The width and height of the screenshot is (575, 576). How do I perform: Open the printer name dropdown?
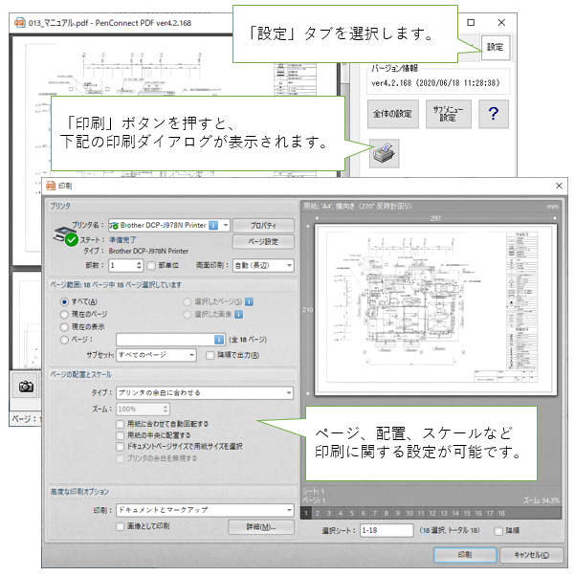226,225
